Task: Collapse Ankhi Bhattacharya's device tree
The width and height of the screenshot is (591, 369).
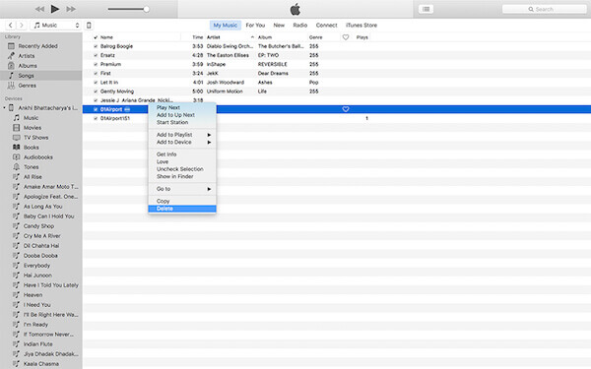Action: [4, 108]
